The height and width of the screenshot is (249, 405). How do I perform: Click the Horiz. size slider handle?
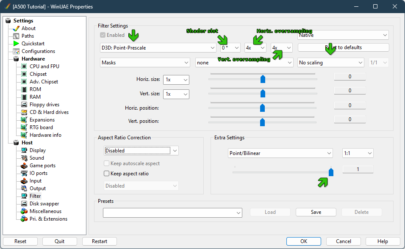[263, 79]
